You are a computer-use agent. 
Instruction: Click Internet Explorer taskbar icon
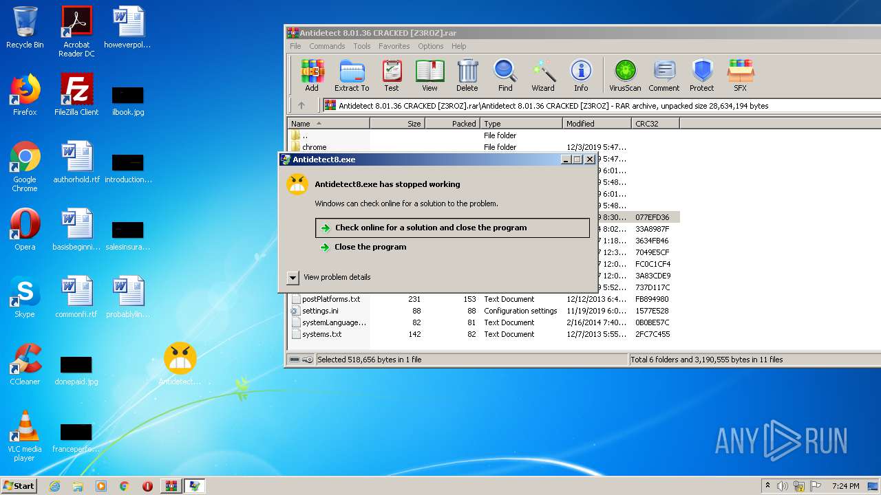coord(54,486)
